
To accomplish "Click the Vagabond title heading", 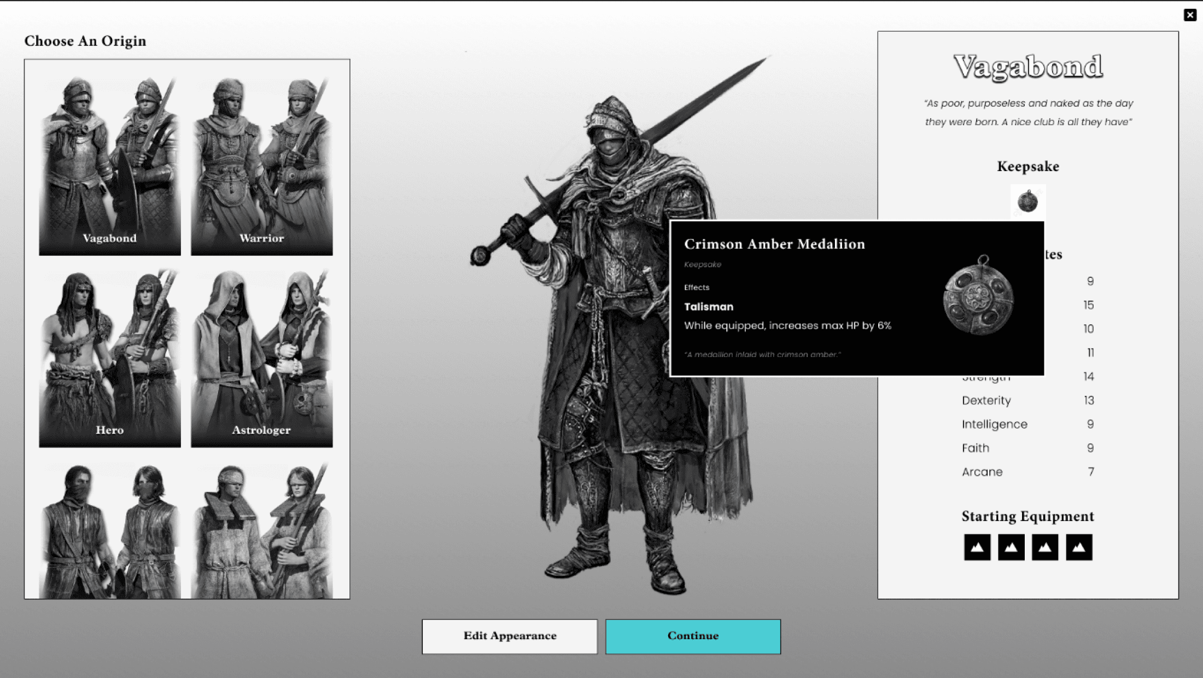I will 1027,67.
